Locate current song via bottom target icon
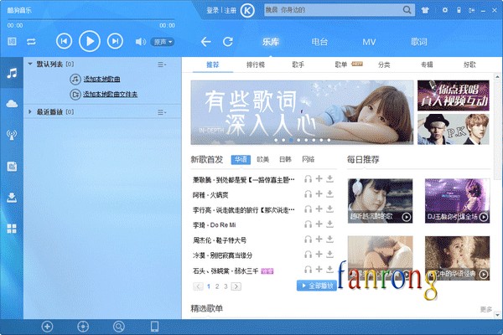The image size is (503, 335). [x=83, y=327]
